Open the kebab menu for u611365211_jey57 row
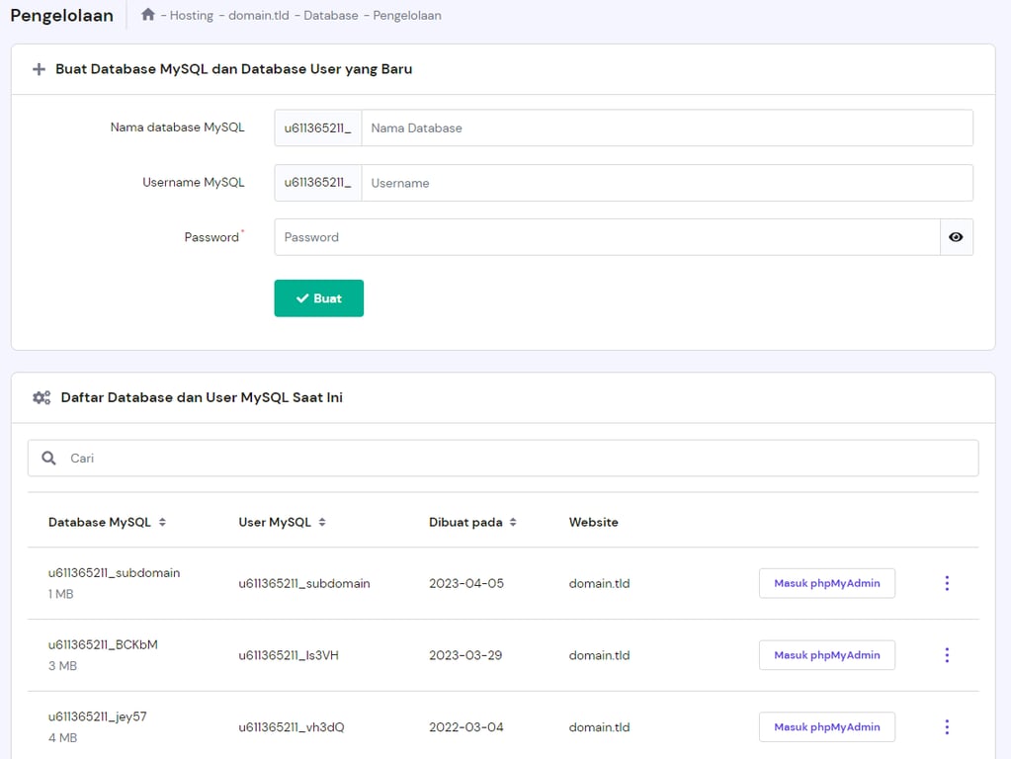Image resolution: width=1011 pixels, height=759 pixels. coord(946,726)
